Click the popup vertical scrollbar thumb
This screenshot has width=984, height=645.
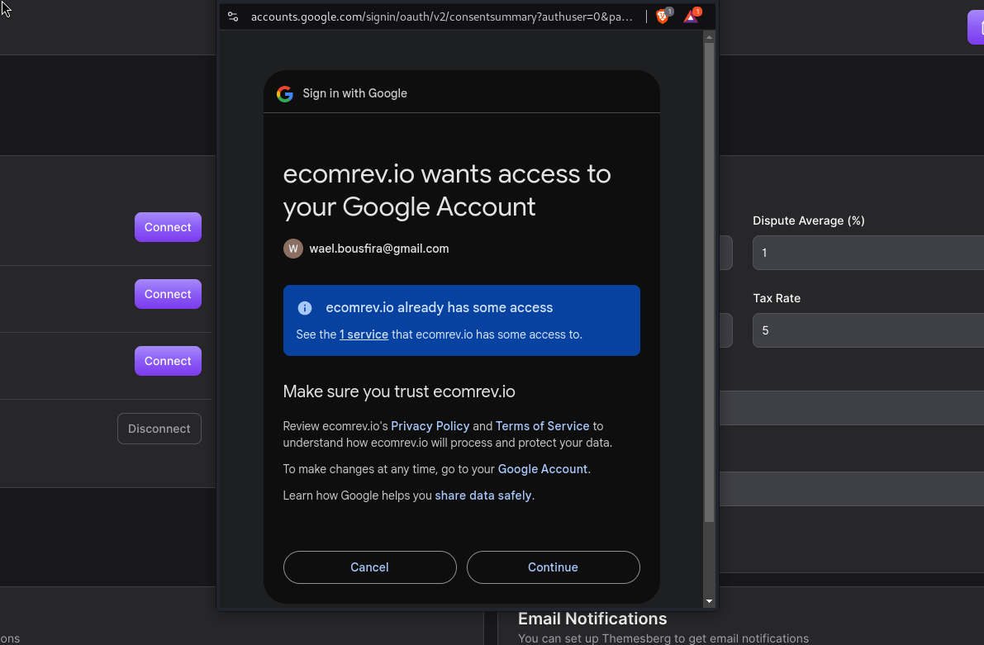709,282
